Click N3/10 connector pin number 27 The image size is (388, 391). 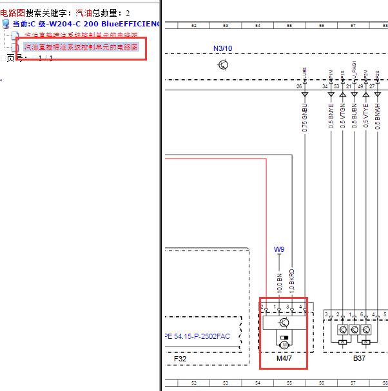[372, 86]
